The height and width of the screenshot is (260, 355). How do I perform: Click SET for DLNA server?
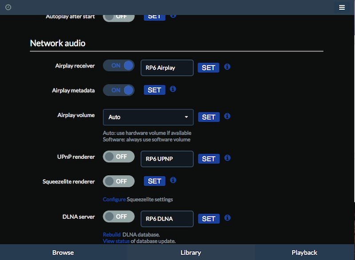pyautogui.click(x=209, y=219)
